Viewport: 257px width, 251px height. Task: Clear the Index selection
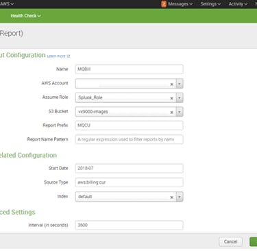pyautogui.click(x=171, y=198)
